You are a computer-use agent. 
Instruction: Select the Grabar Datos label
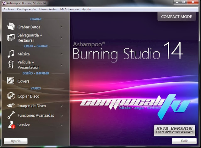click(29, 27)
